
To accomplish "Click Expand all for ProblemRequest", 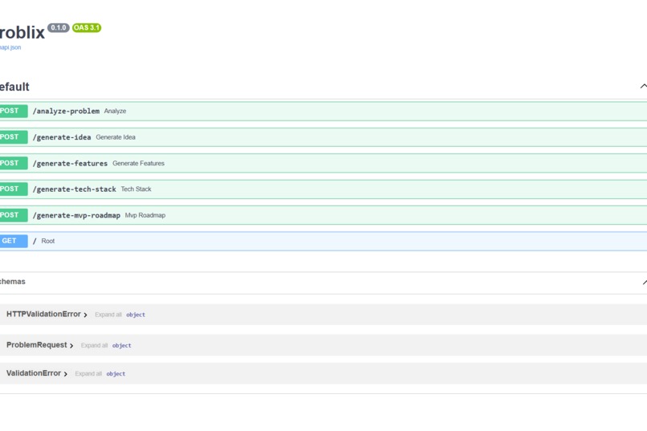I will tap(94, 346).
